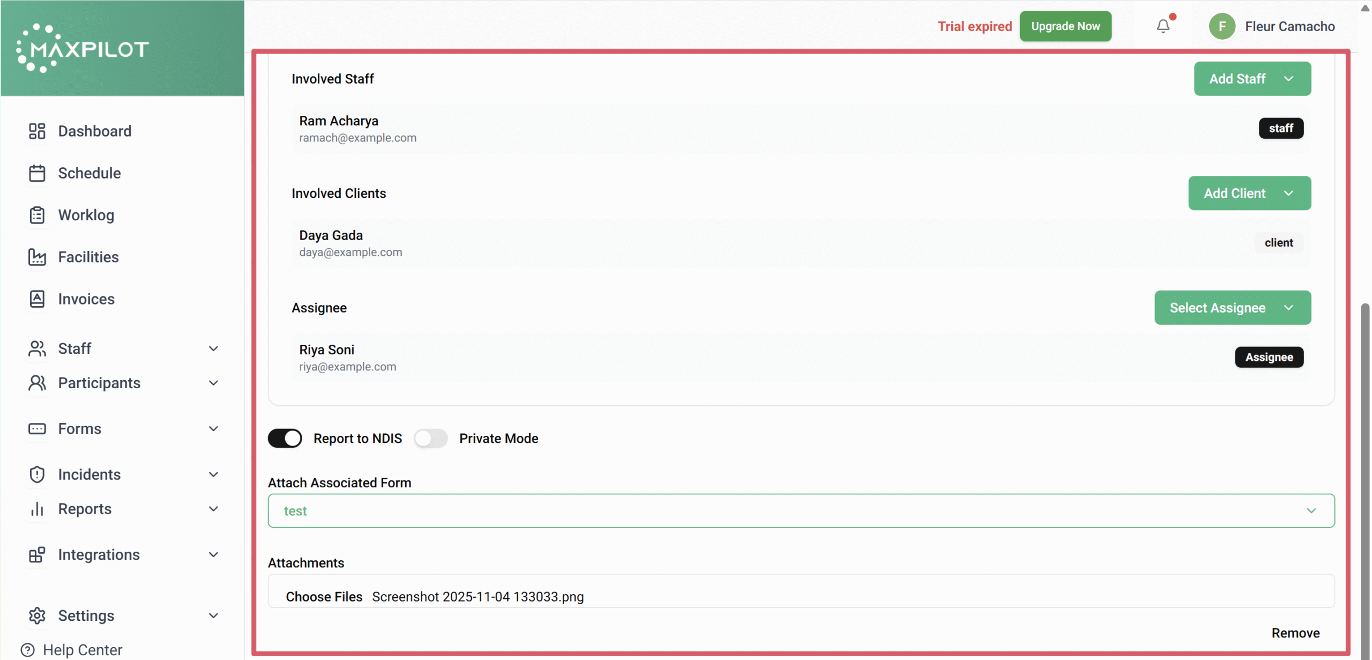Viewport: 1372px width, 660px height.
Task: Click the Settings gear icon
Action: [37, 615]
